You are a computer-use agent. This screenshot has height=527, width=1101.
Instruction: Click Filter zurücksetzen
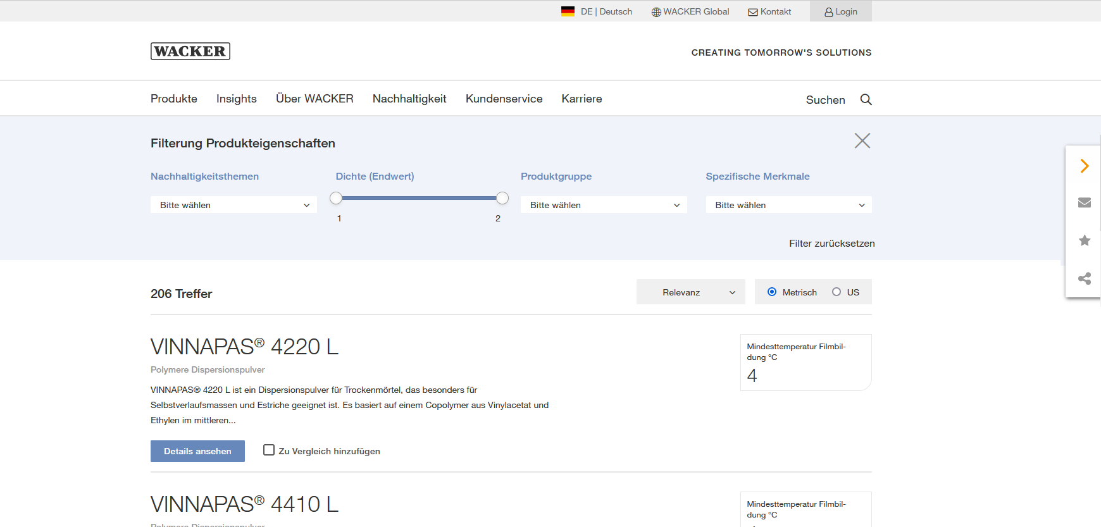[x=831, y=244]
